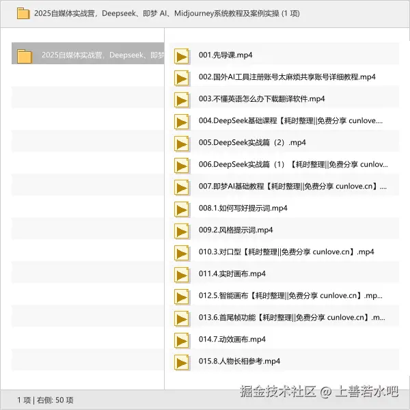Click the video icon for 003.不懂英语怎么办 file
Screen dimensions: 410x410
[182, 100]
